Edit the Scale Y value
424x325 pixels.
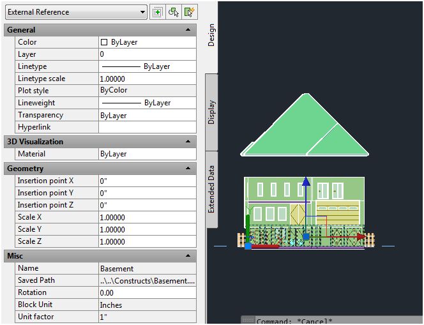point(148,229)
